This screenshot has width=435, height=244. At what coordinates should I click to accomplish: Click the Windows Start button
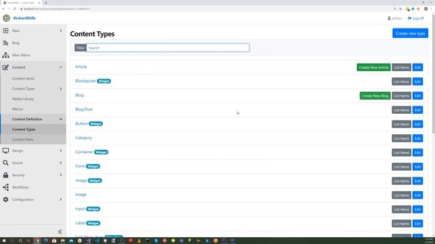pyautogui.click(x=4, y=241)
